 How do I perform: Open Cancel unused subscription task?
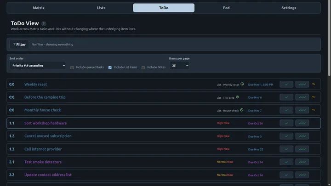[48, 136]
